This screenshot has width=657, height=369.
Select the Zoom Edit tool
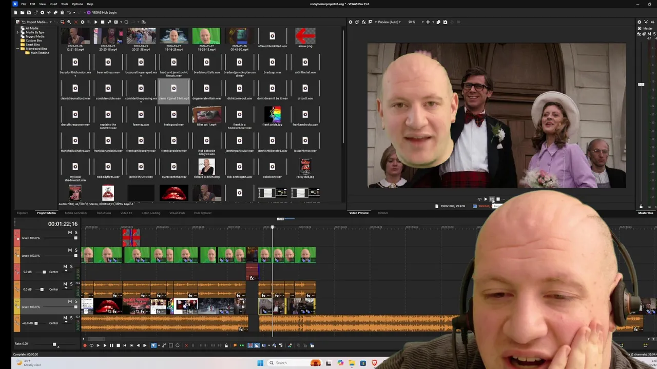click(178, 345)
